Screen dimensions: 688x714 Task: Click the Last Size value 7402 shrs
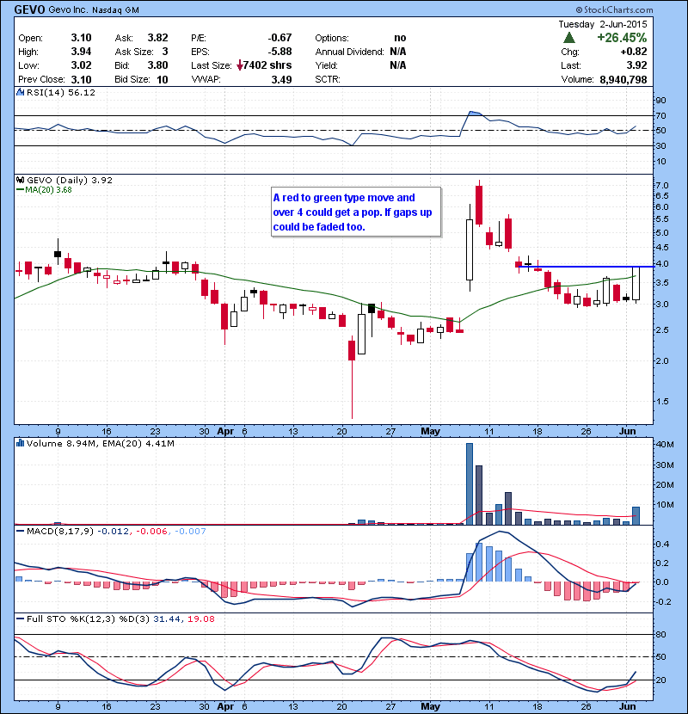pos(267,65)
